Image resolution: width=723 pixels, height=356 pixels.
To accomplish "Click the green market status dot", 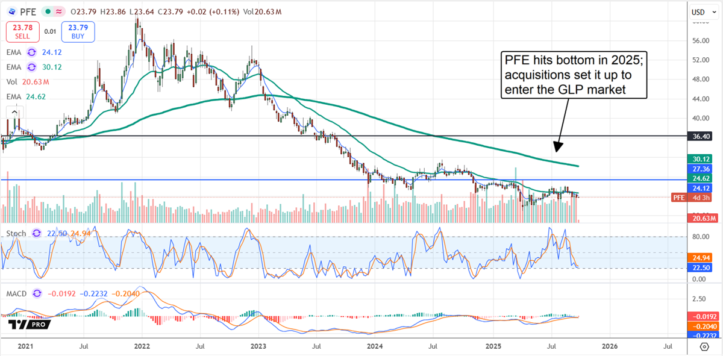I will [47, 11].
